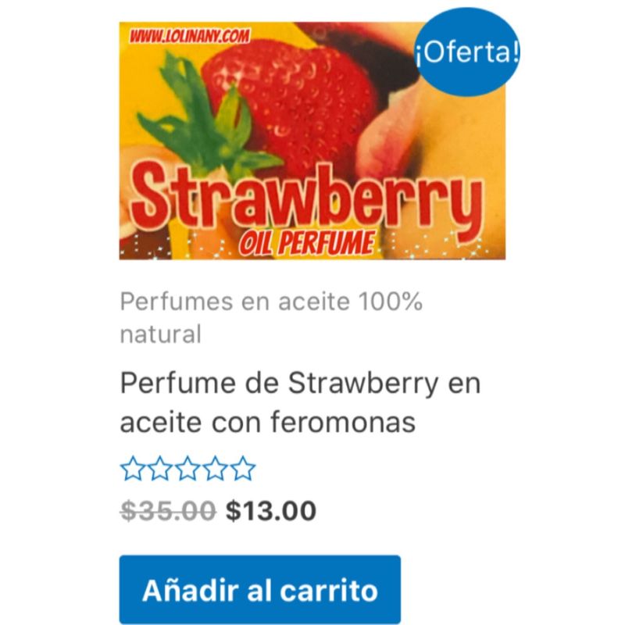Click the large red Strawberry lettering

click(306, 203)
